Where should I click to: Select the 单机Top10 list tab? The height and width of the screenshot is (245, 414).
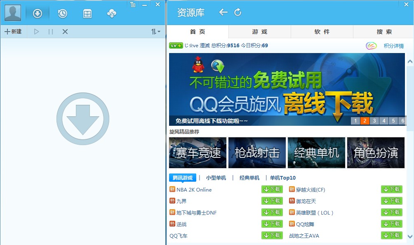(283, 178)
